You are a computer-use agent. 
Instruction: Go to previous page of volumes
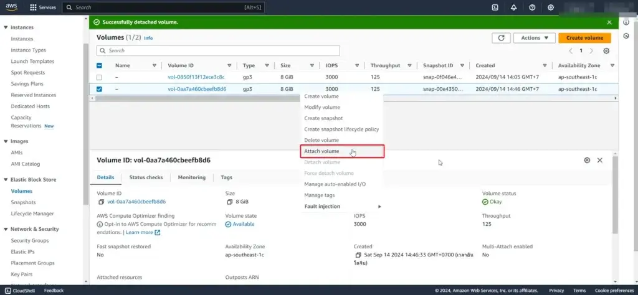coord(571,51)
